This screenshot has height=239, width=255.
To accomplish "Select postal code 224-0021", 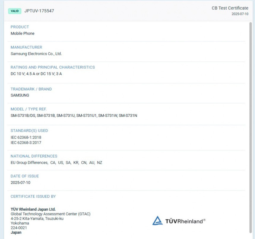I will (x=19, y=228).
